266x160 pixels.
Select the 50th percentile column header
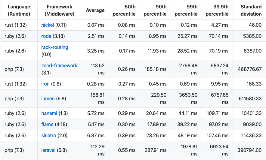pos(124,10)
